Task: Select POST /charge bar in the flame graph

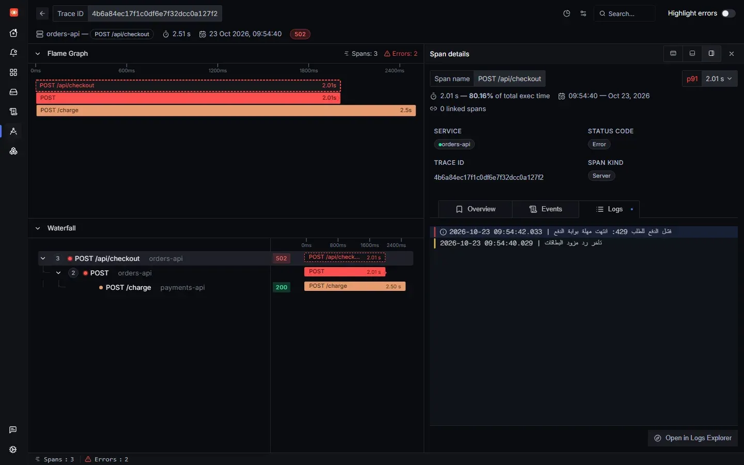Action: click(x=226, y=111)
